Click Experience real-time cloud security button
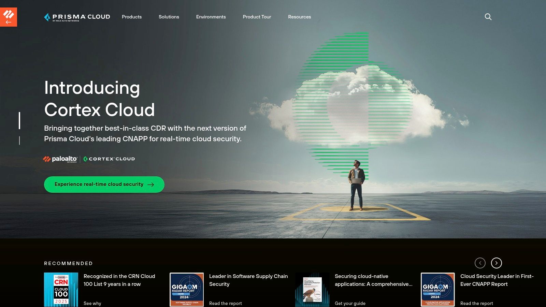546x307 pixels. (104, 185)
